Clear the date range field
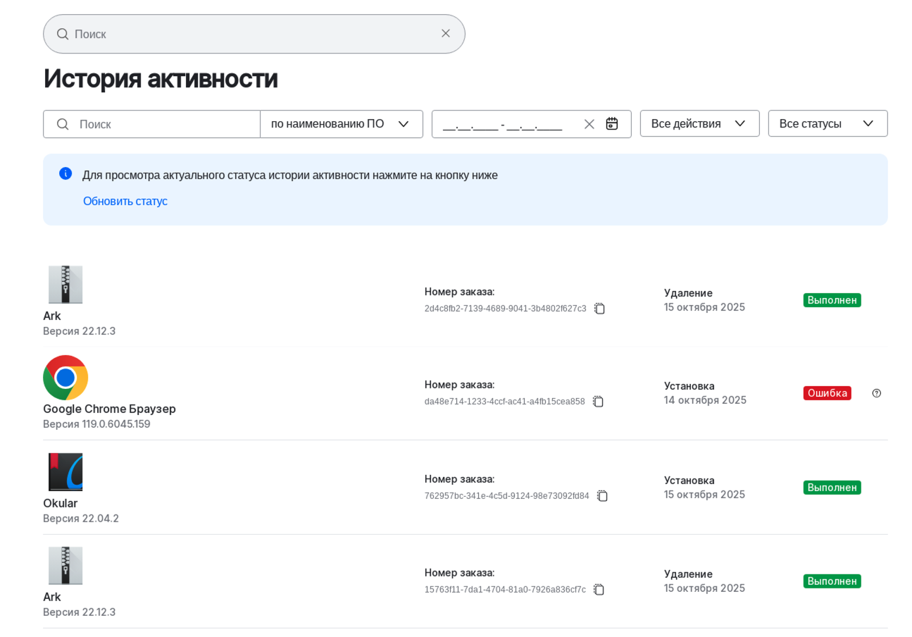Viewport: 912px width, 637px height. click(x=589, y=124)
